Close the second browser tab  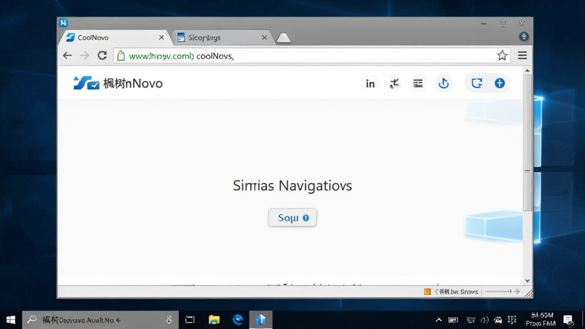(x=265, y=38)
